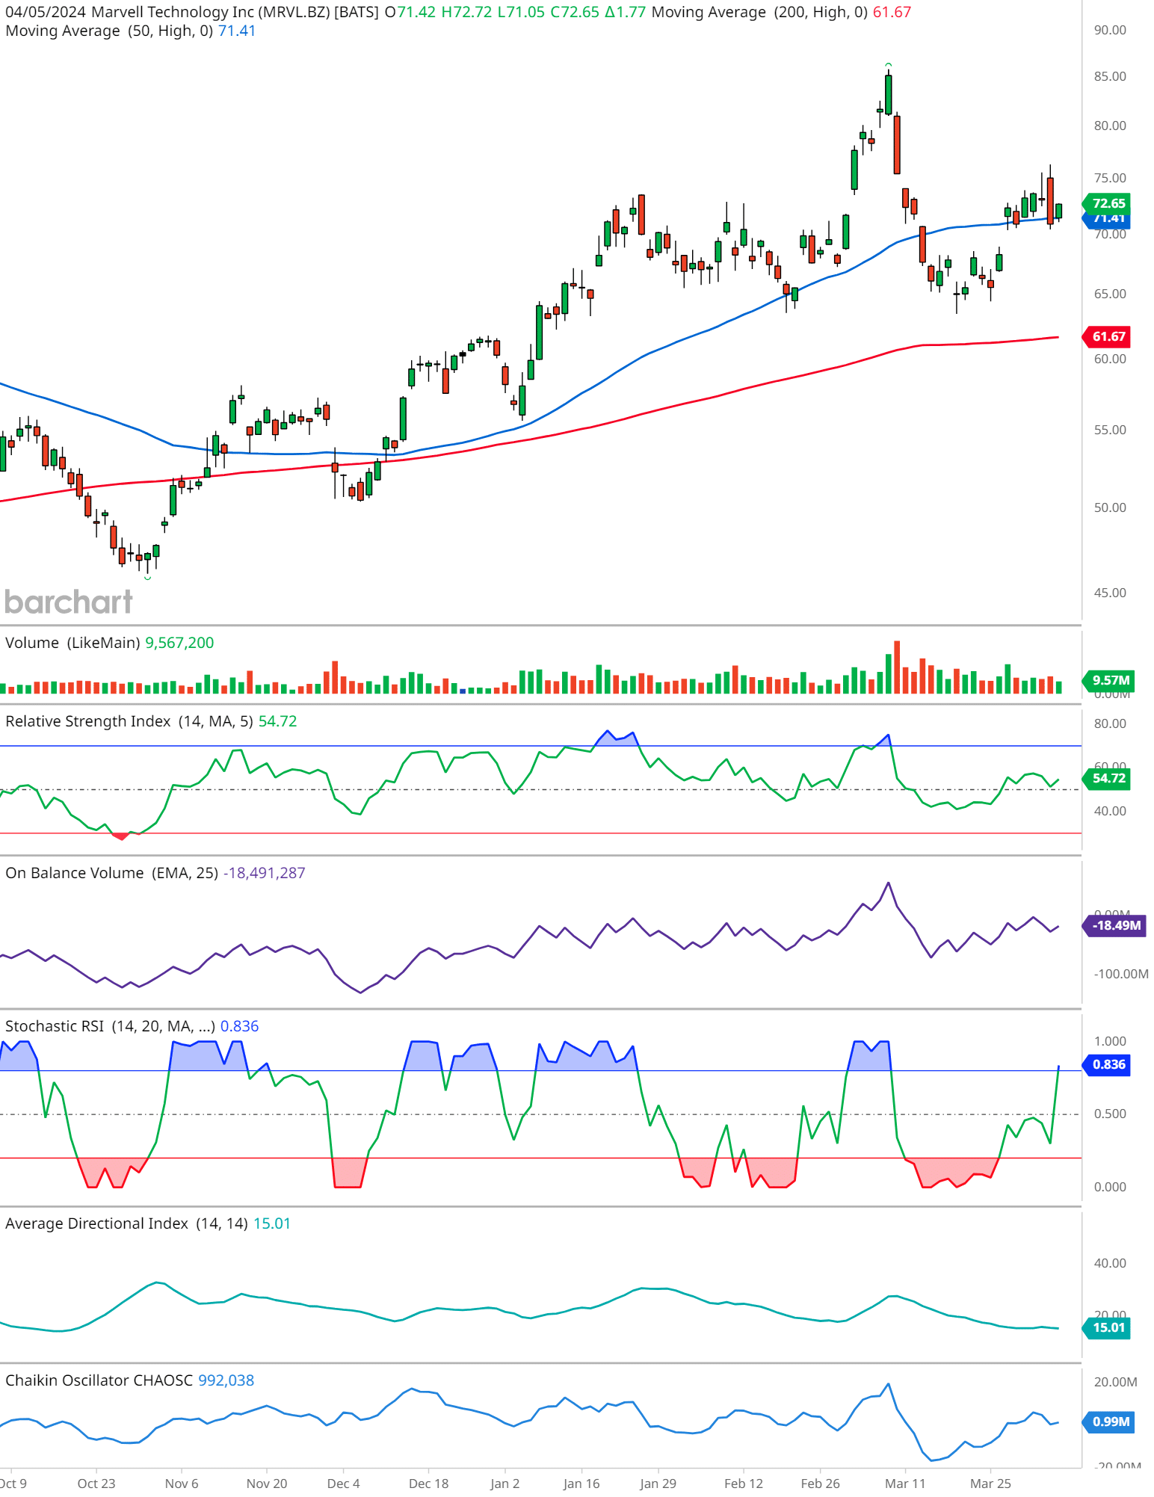Viewport: 1154px width, 1497px height.
Task: Click the purple -18.49M OBV badge
Action: click(1115, 926)
